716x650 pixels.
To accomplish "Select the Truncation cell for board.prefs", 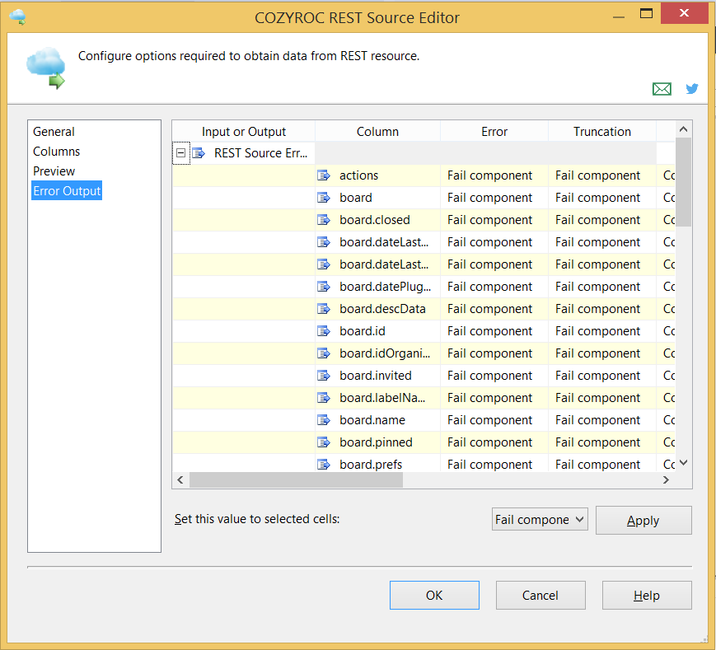I will click(601, 465).
